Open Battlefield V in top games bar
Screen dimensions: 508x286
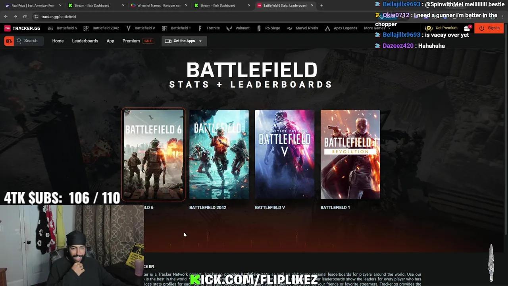pyautogui.click(x=140, y=28)
